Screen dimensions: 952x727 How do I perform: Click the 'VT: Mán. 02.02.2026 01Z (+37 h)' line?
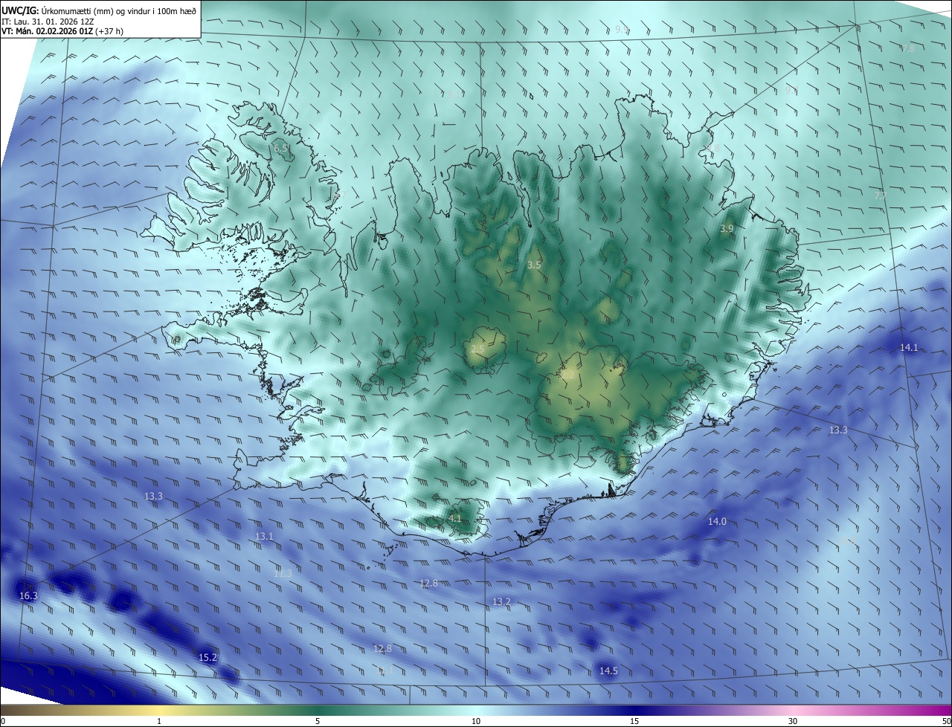[x=62, y=31]
